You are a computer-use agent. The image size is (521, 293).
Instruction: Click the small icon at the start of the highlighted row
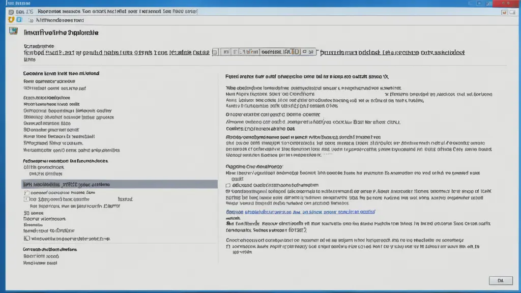coord(26,184)
